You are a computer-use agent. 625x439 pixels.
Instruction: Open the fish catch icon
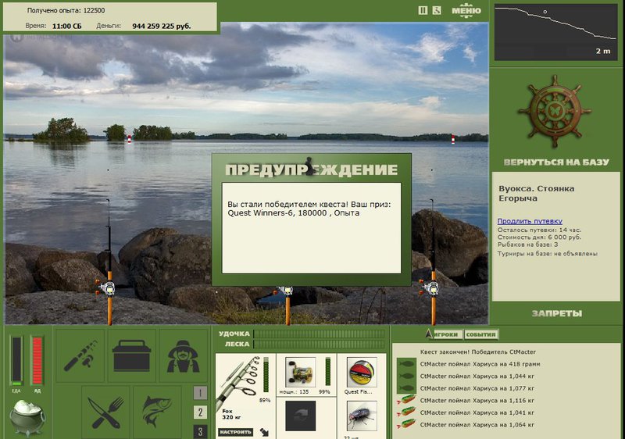coord(157,412)
